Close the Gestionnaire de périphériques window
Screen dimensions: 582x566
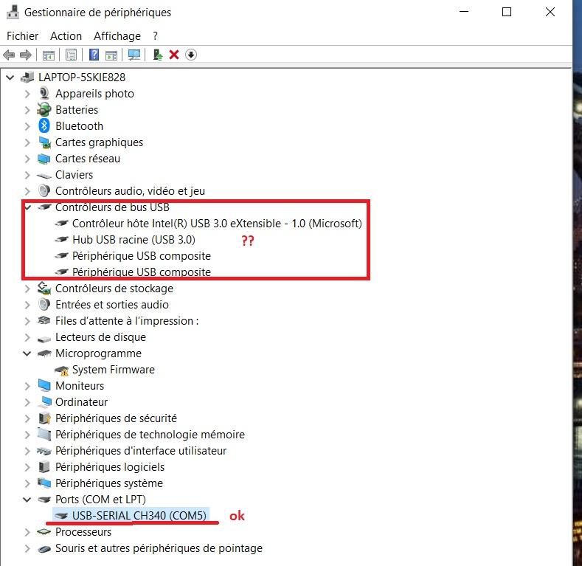click(x=550, y=12)
